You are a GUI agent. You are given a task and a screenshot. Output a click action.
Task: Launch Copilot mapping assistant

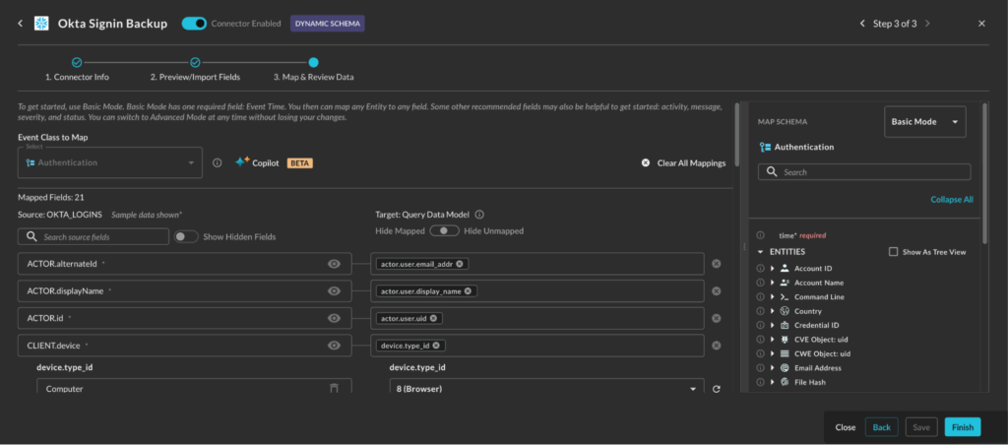(257, 162)
